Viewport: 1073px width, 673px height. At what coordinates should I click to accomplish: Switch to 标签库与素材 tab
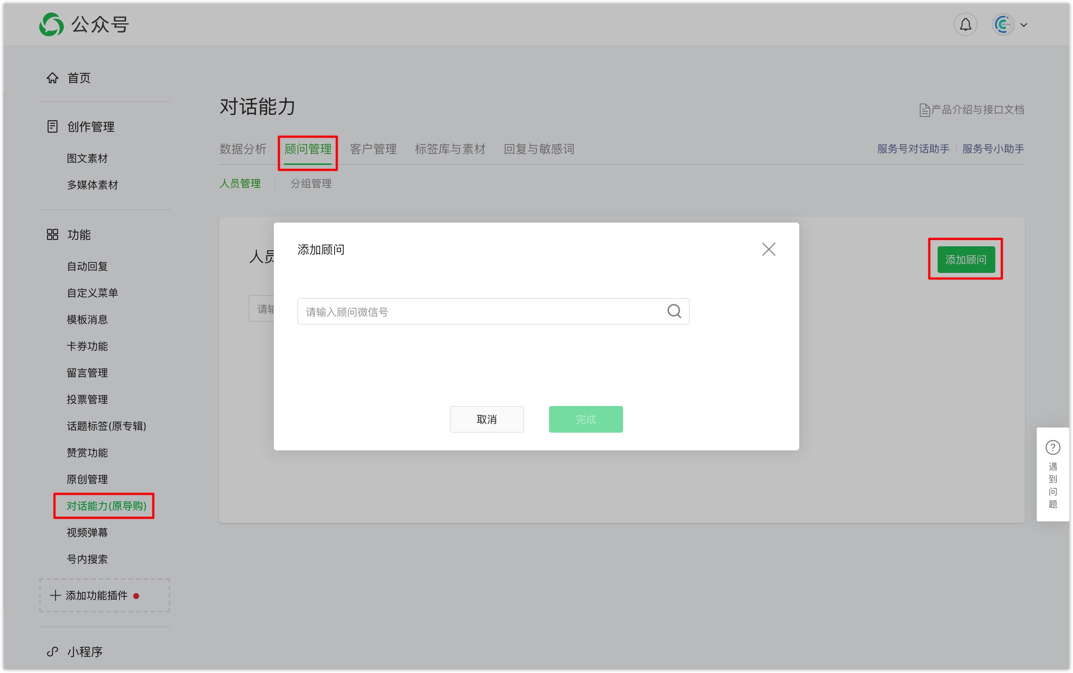[x=450, y=149]
